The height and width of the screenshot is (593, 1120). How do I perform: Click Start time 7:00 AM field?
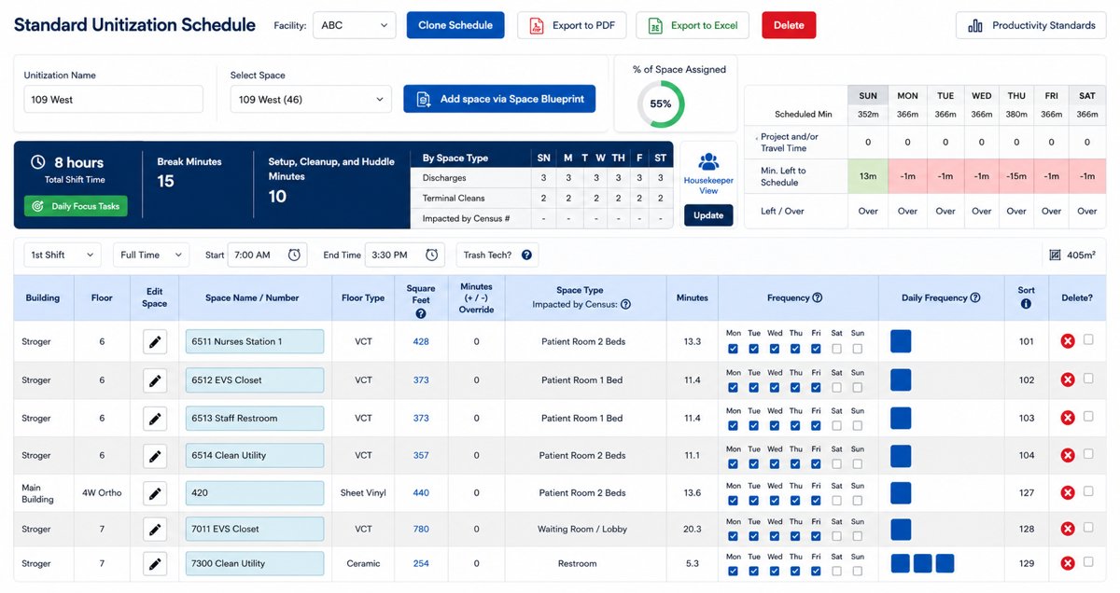point(268,255)
